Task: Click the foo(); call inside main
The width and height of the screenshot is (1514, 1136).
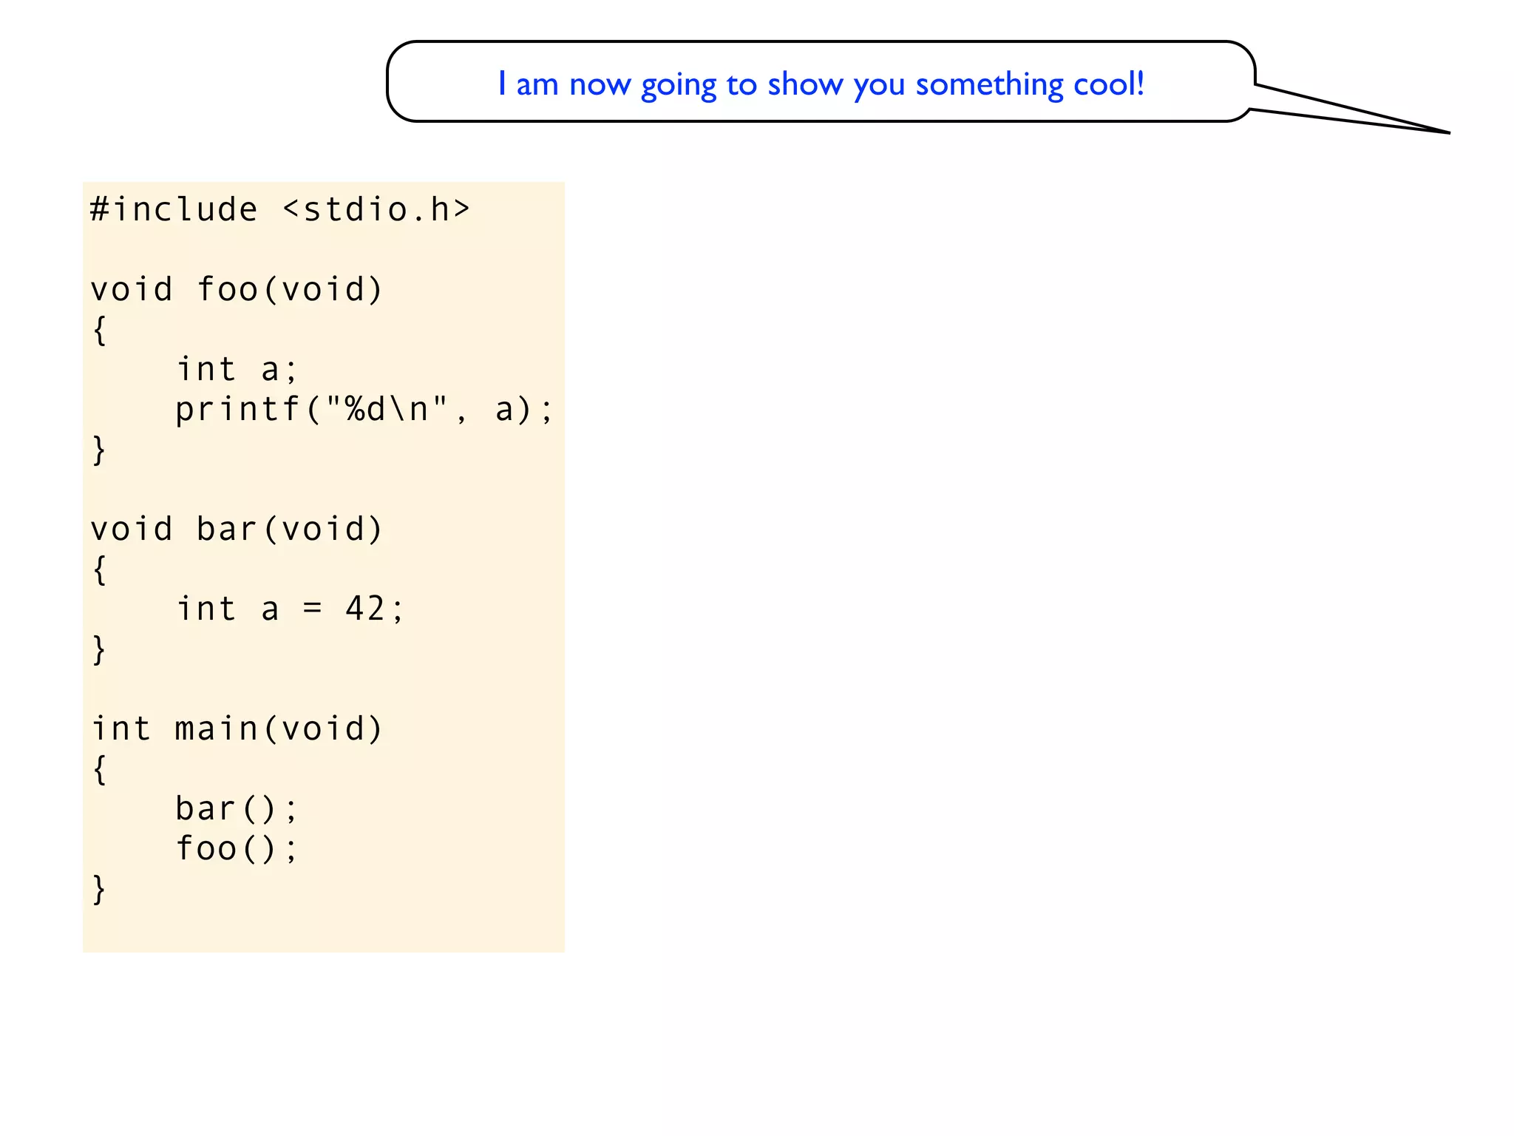Action: click(x=237, y=849)
